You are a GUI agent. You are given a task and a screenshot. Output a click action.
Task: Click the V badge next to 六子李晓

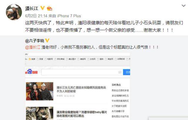(x=47, y=41)
